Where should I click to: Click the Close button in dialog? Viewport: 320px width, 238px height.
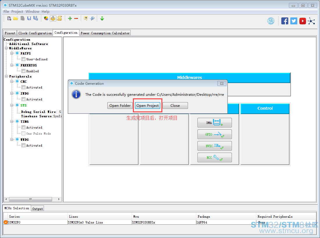(175, 105)
